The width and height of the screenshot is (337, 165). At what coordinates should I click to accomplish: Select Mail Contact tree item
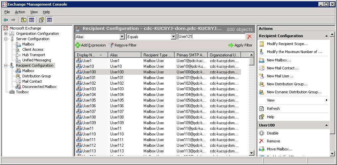(x=32, y=81)
